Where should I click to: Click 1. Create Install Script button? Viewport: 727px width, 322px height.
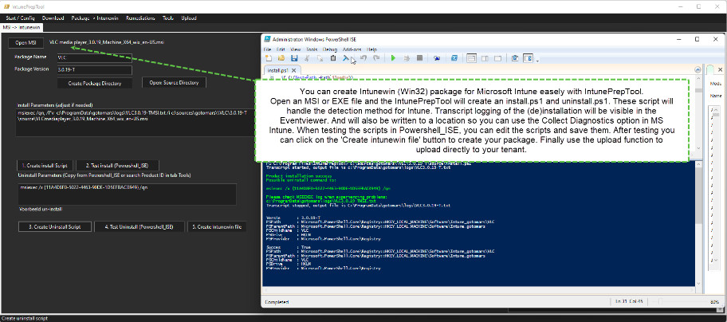pyautogui.click(x=45, y=166)
